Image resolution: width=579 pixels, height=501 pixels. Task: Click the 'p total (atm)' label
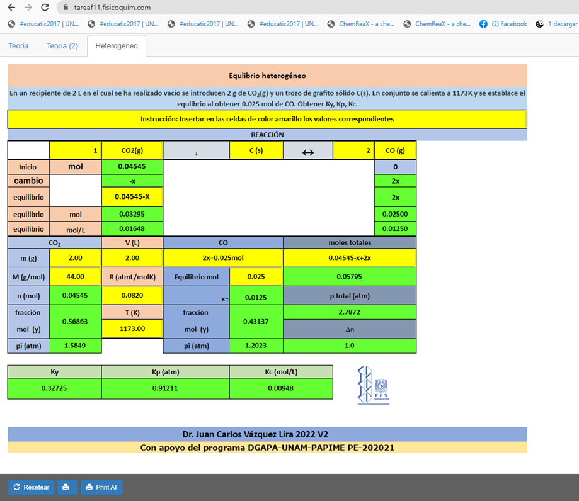[350, 296]
